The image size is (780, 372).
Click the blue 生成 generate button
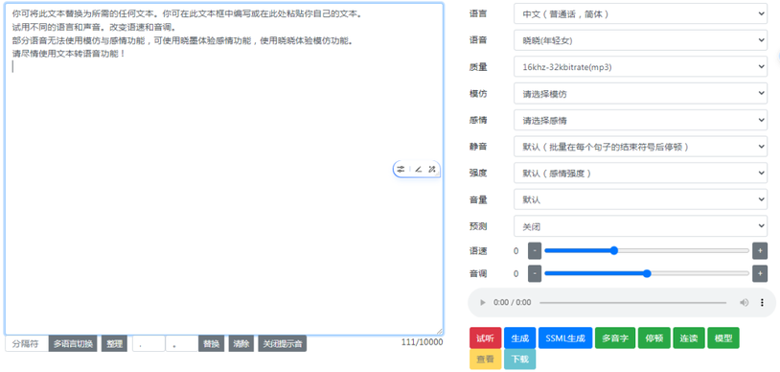tap(519, 337)
